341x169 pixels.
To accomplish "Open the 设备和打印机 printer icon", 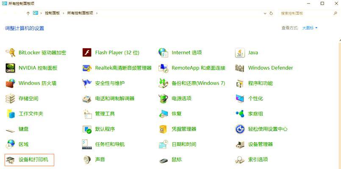I will coord(10,160).
